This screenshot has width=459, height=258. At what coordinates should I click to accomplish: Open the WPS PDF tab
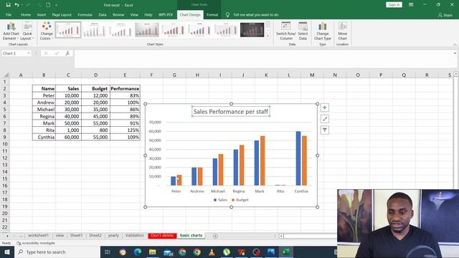coord(166,14)
